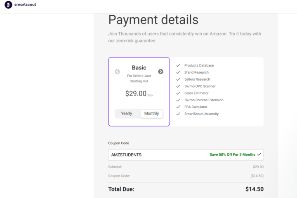This screenshot has height=198, width=297.
Task: Click the Brand Research checkmark icon
Action: point(178,72)
